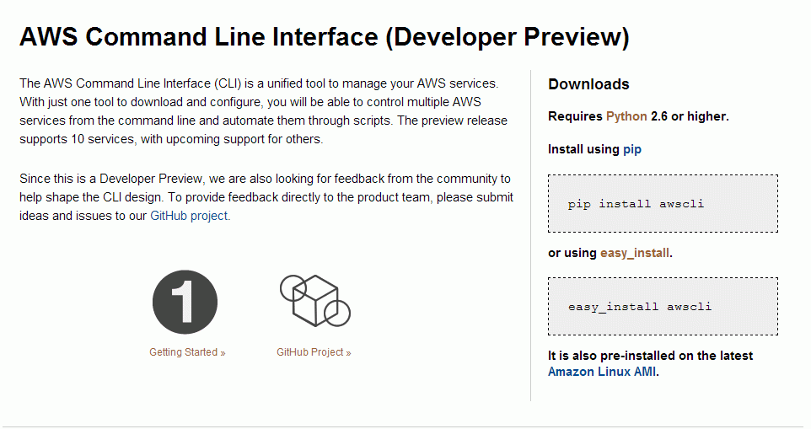The image size is (811, 429).
Task: Click the pip link after Install using
Action: click(632, 149)
